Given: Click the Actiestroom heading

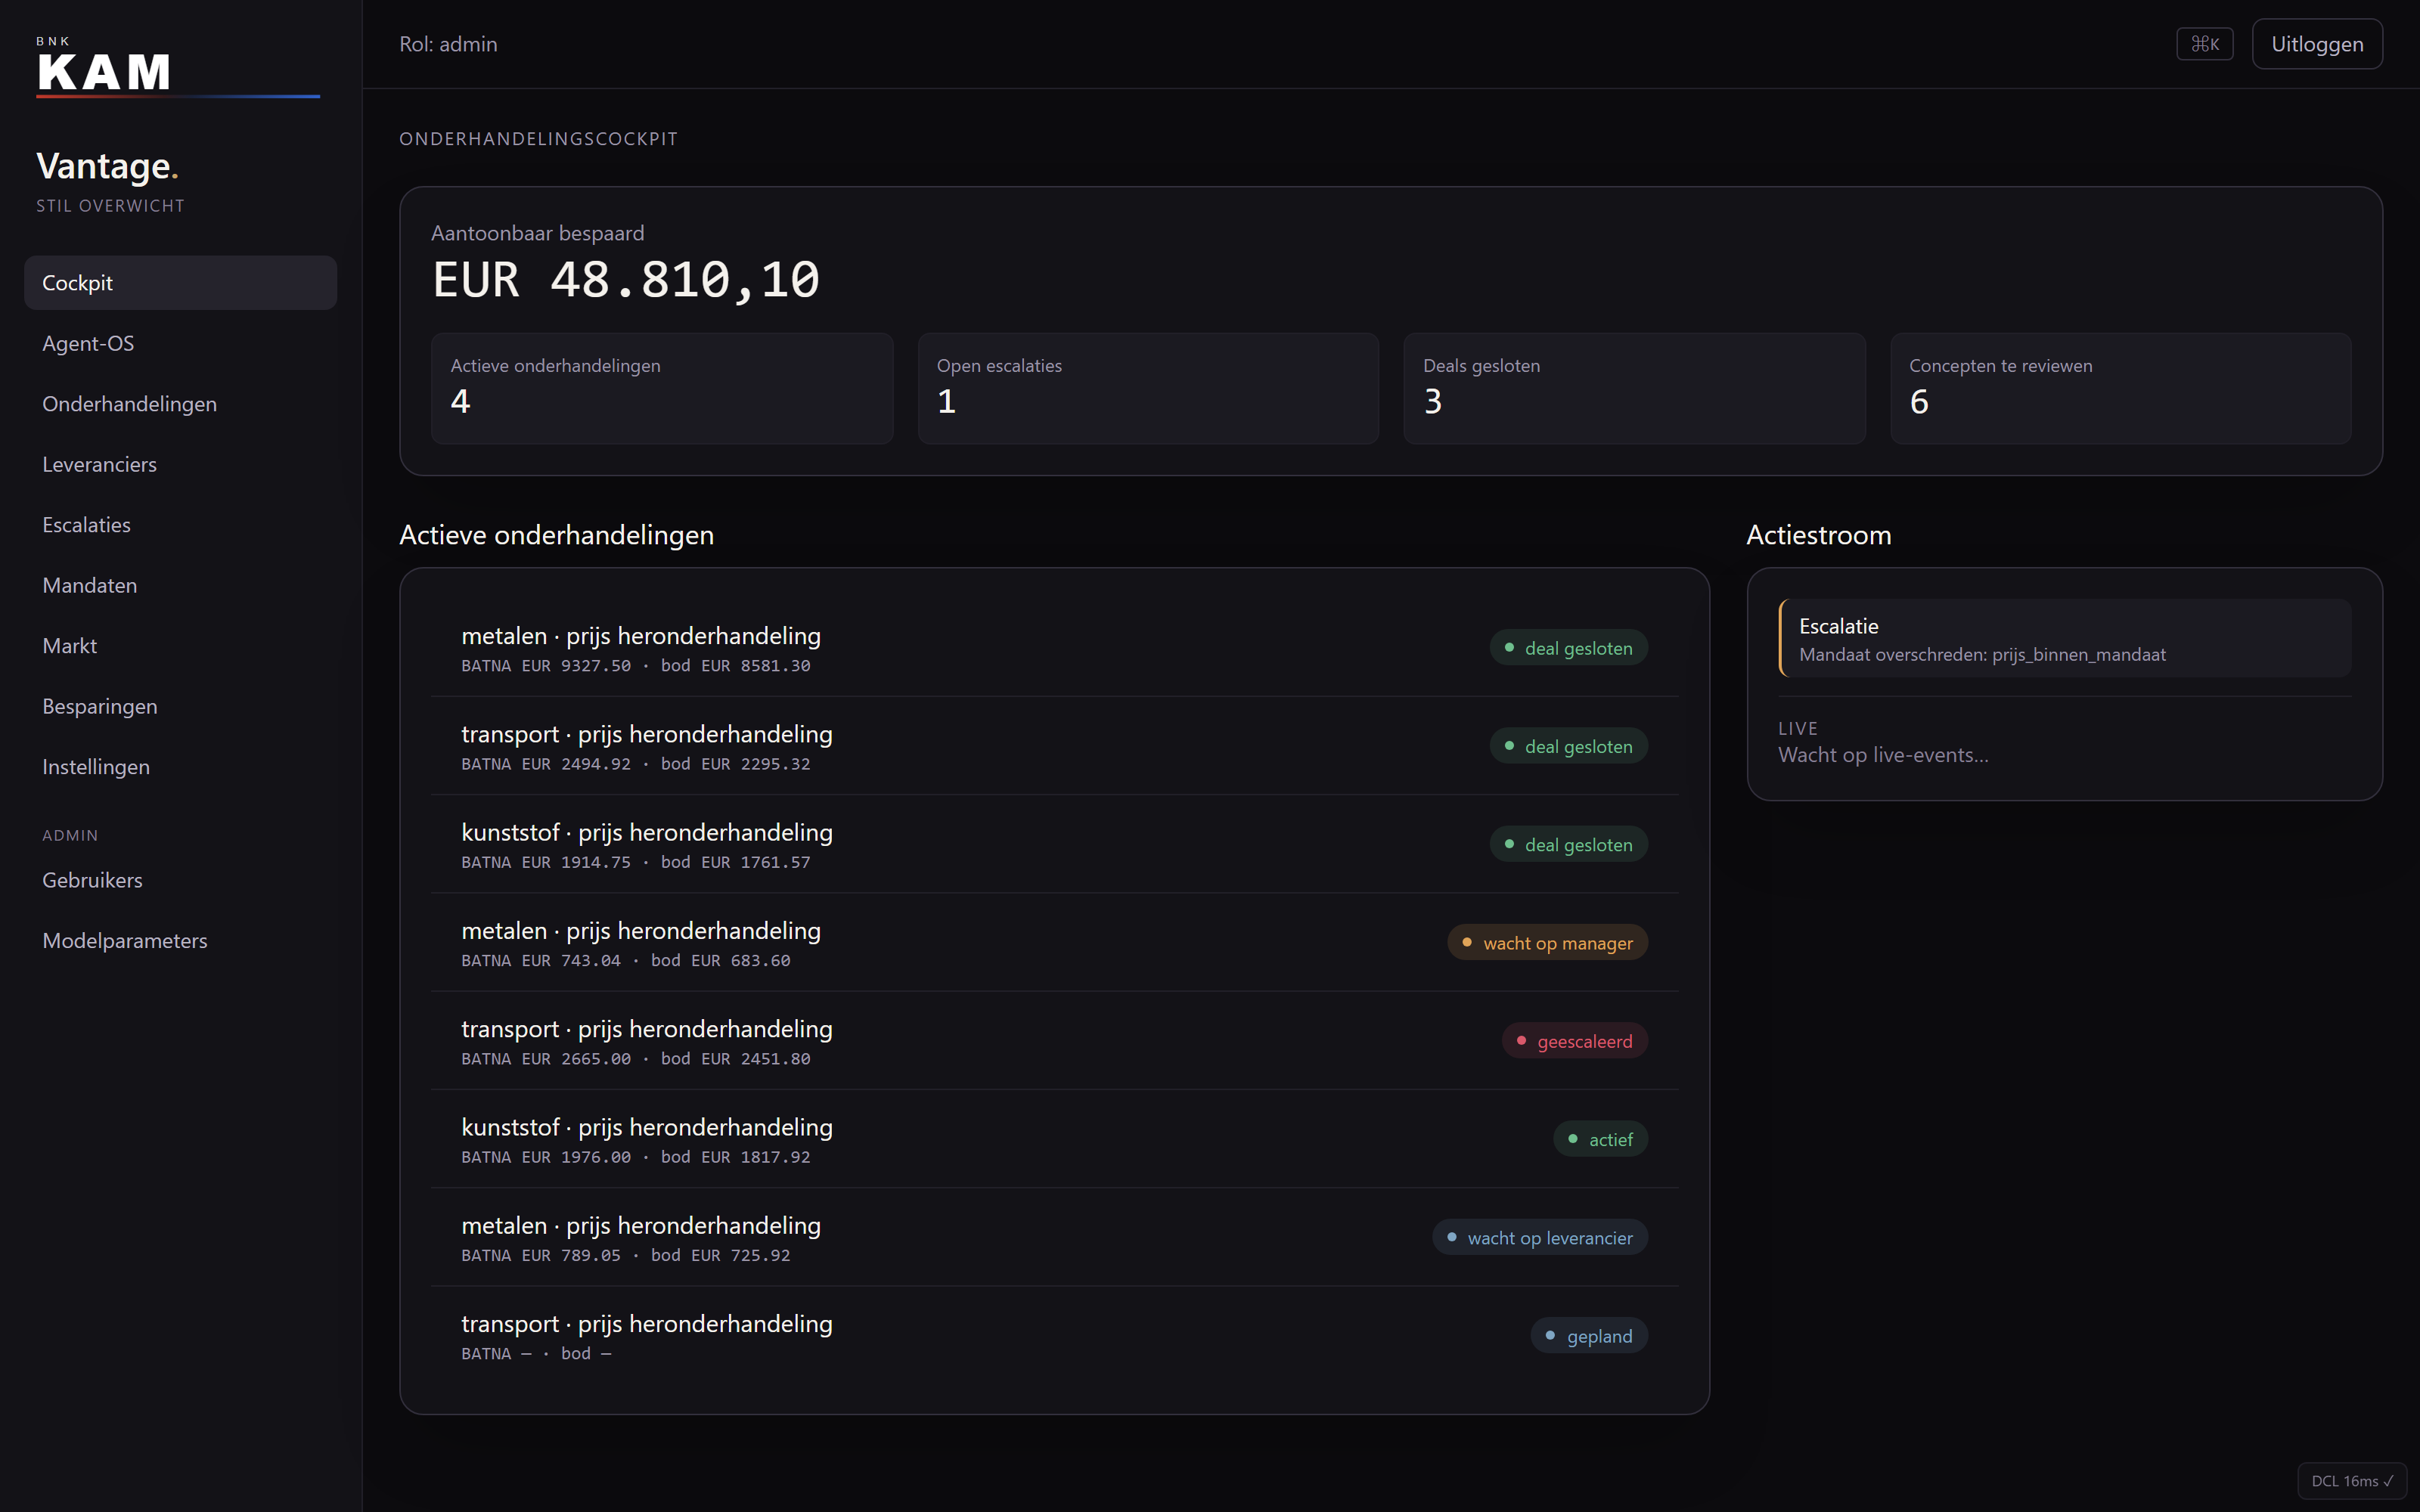Looking at the screenshot, I should [x=1818, y=535].
